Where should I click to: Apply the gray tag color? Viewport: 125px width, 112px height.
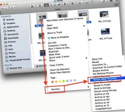tap(75, 80)
